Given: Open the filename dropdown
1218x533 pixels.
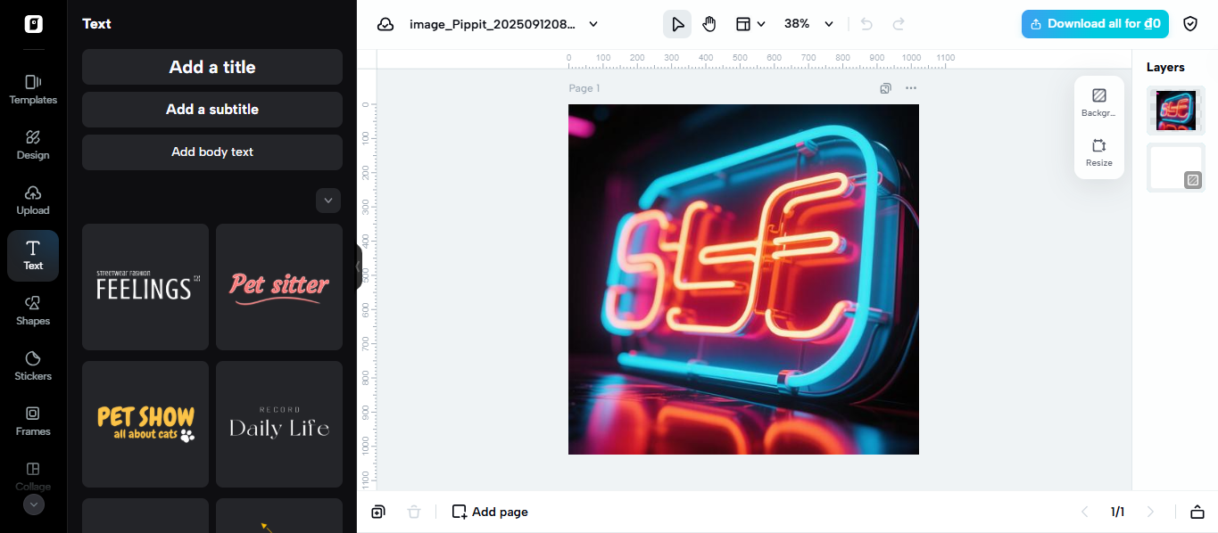Looking at the screenshot, I should [592, 24].
